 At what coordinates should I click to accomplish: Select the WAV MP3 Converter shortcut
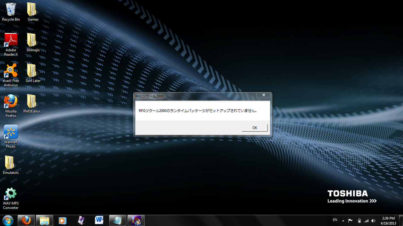11,199
